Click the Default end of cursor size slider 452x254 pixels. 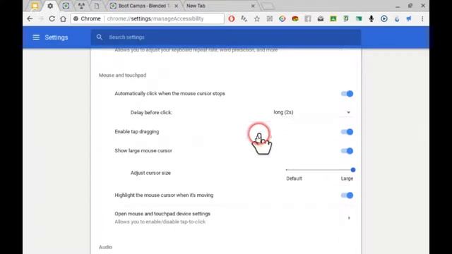pyautogui.click(x=287, y=170)
